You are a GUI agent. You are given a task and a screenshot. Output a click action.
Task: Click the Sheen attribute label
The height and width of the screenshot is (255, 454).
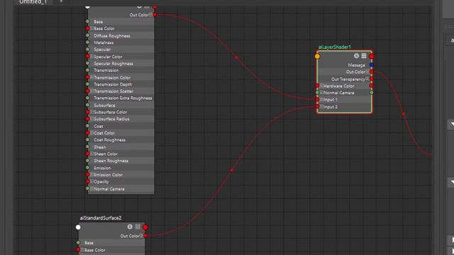pyautogui.click(x=99, y=147)
